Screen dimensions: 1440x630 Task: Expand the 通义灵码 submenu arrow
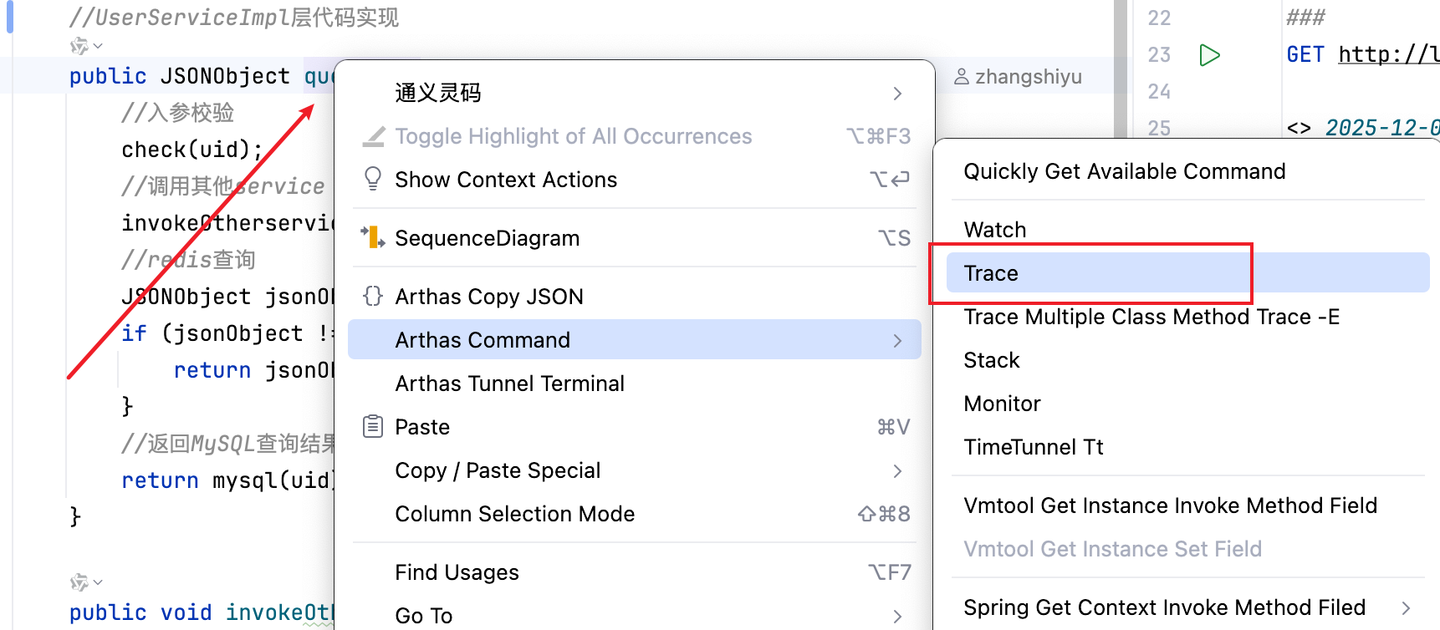(x=897, y=94)
